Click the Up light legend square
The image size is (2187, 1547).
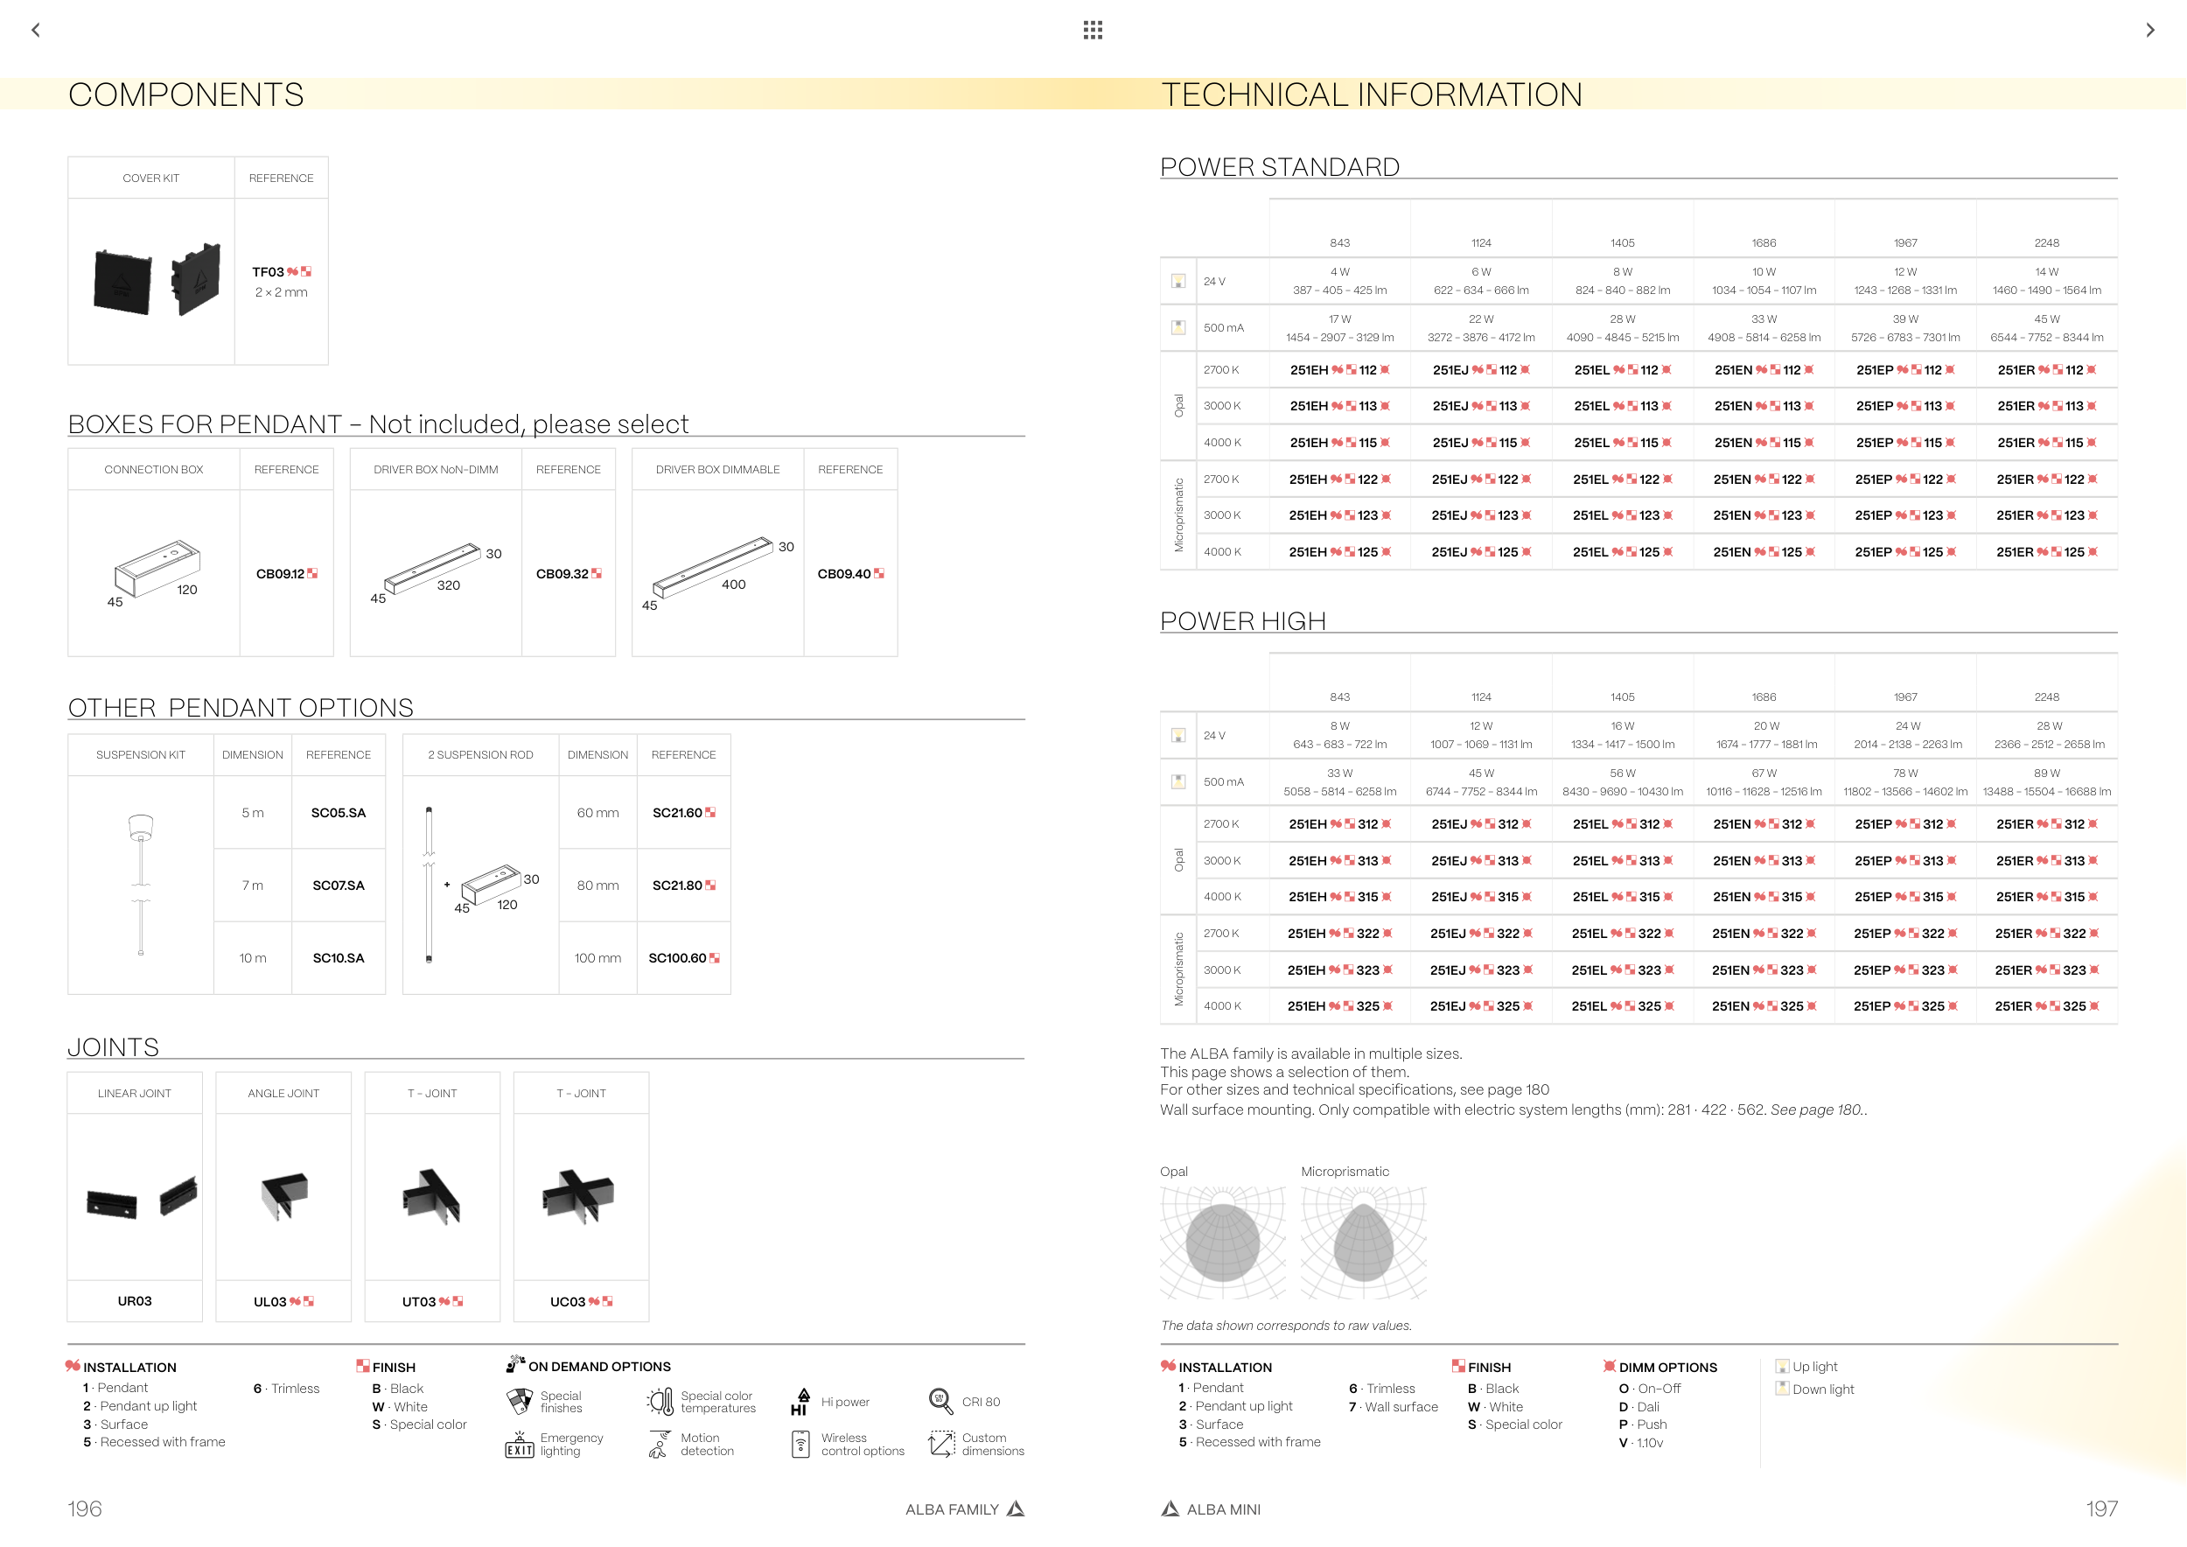coord(1782,1367)
